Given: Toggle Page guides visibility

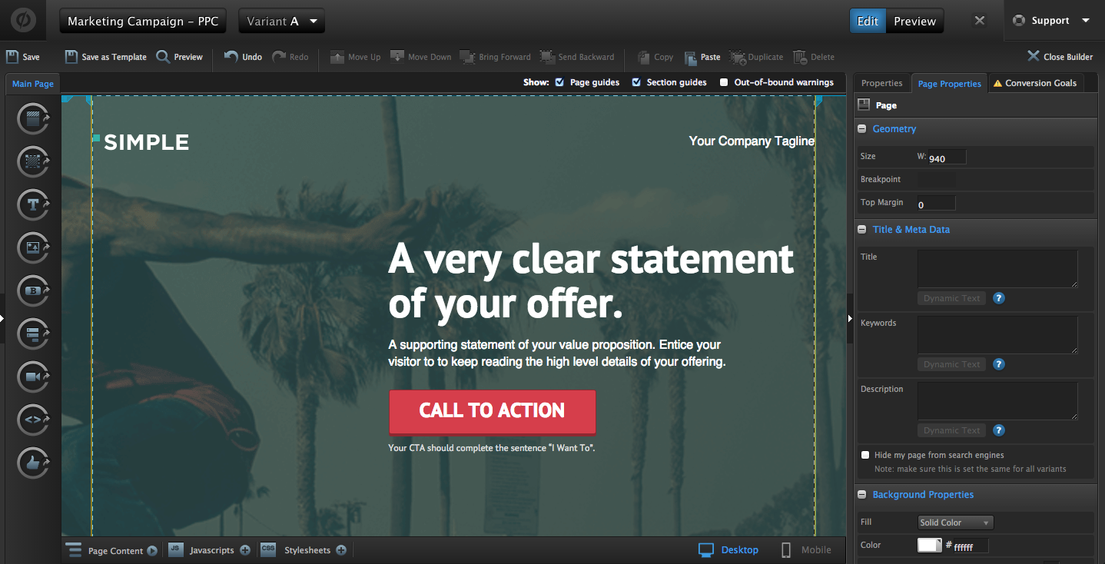Looking at the screenshot, I should click(x=560, y=82).
